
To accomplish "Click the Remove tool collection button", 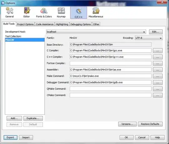I will click(14, 124).
